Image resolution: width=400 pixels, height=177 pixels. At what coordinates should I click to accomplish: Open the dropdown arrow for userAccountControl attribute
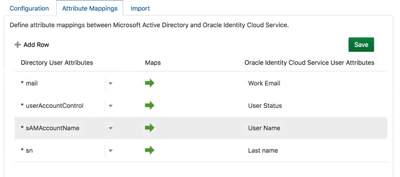[x=110, y=106]
